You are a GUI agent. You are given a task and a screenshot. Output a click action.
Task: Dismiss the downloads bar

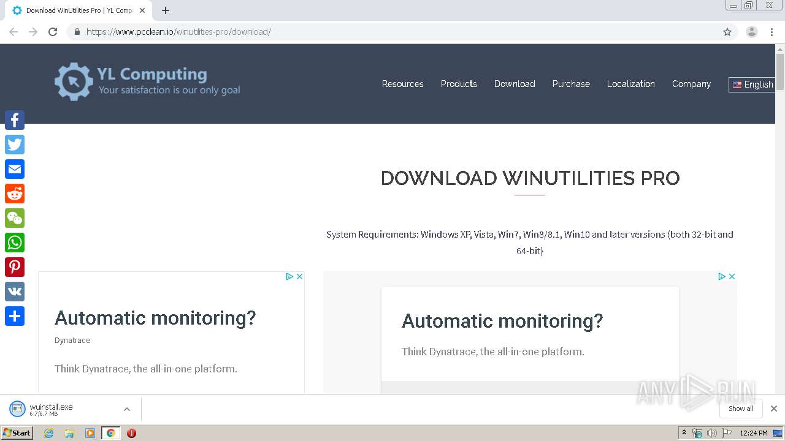click(x=774, y=409)
